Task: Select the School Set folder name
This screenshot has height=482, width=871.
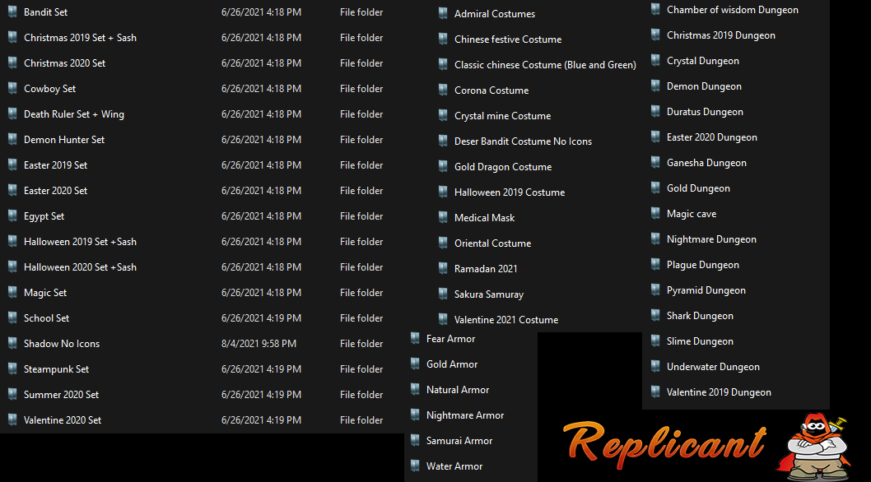Action: 47,318
